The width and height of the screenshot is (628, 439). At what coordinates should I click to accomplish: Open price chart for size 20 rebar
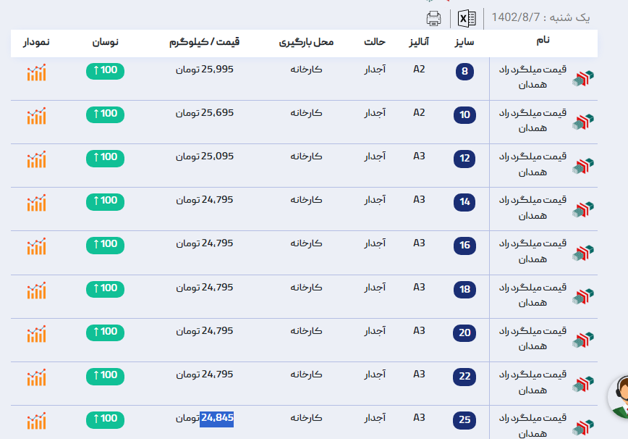[x=36, y=334]
